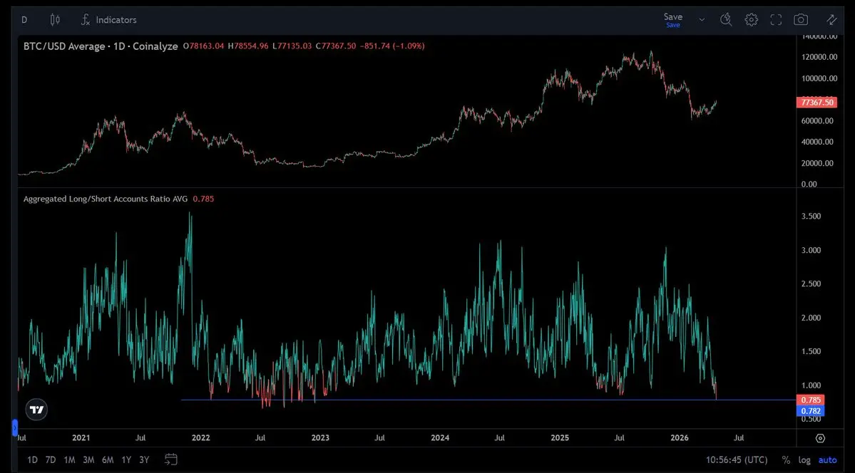Open quick search with lightning magnifier icon
The width and height of the screenshot is (855, 473).
(x=726, y=20)
